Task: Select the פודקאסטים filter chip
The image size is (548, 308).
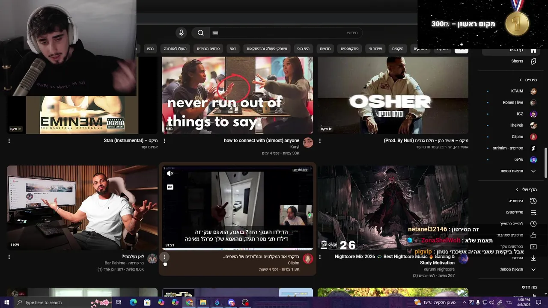Action: click(x=350, y=49)
